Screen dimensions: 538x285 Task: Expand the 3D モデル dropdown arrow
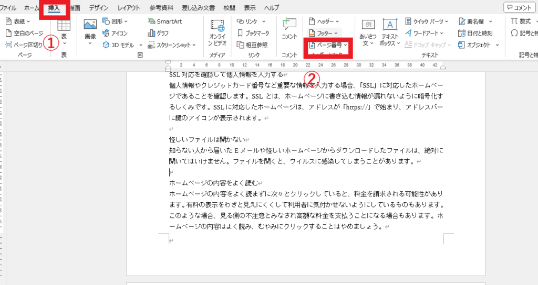tap(141, 45)
